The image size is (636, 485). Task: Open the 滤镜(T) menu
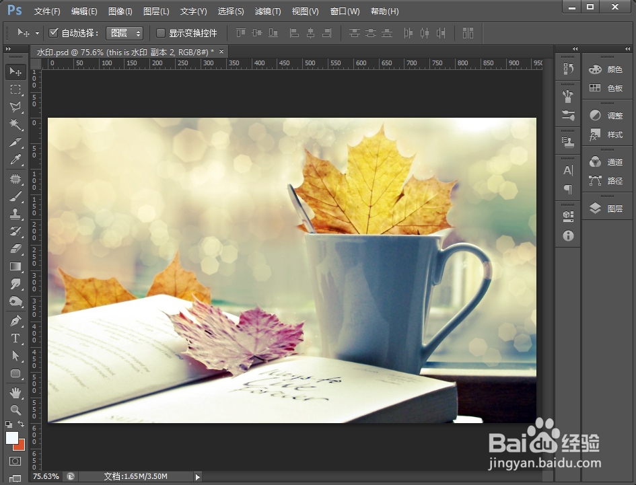pos(268,11)
